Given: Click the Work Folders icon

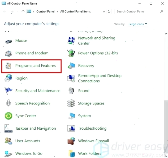Looking at the screenshot, I should 72,153.
